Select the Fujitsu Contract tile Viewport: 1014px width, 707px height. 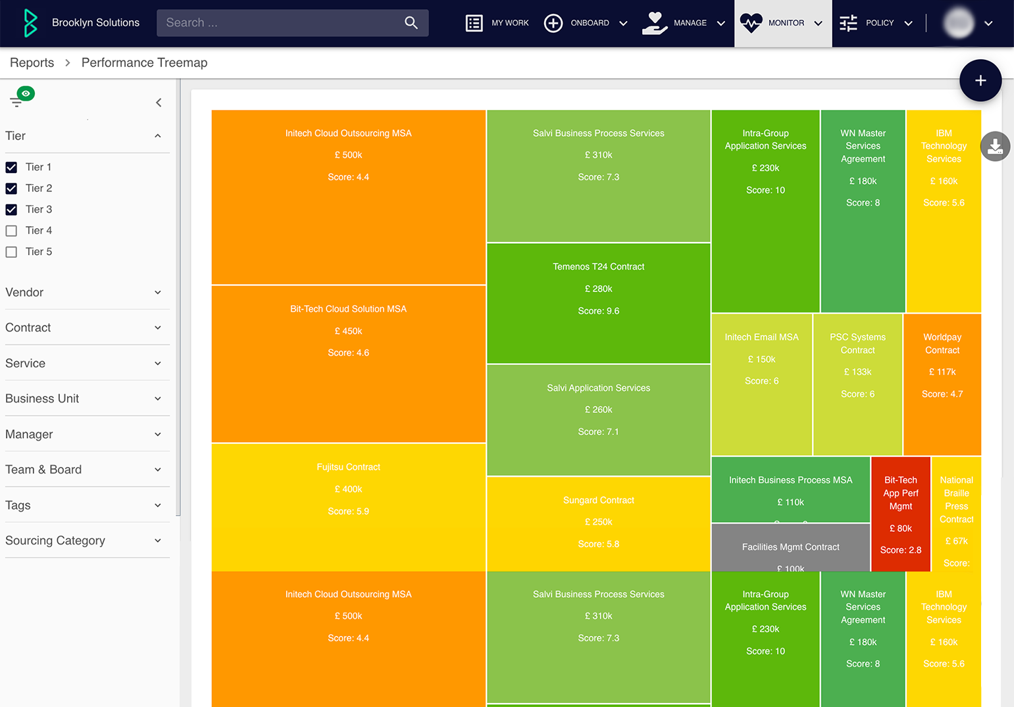(x=348, y=507)
